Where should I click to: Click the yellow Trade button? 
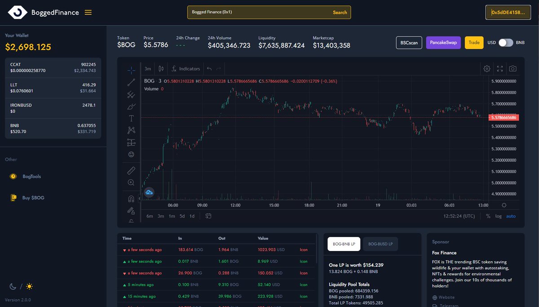coord(474,43)
